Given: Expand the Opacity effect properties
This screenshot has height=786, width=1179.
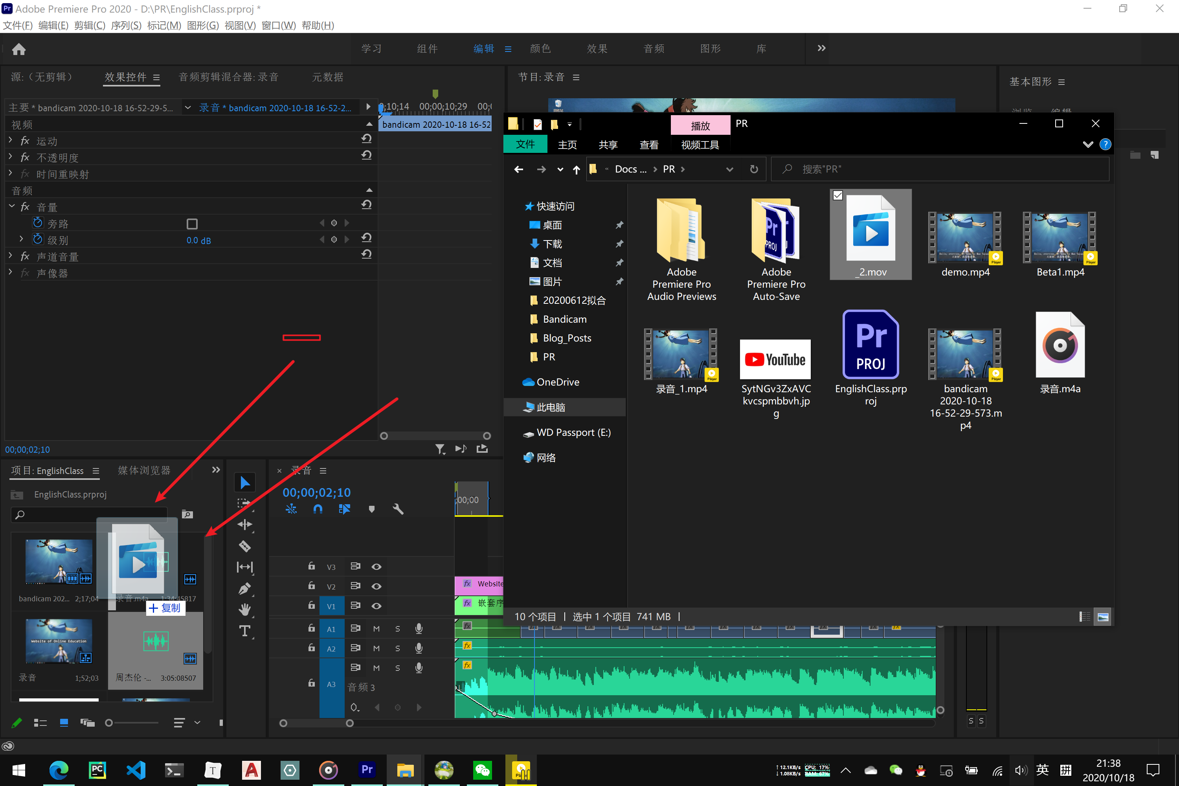Looking at the screenshot, I should pos(11,156).
